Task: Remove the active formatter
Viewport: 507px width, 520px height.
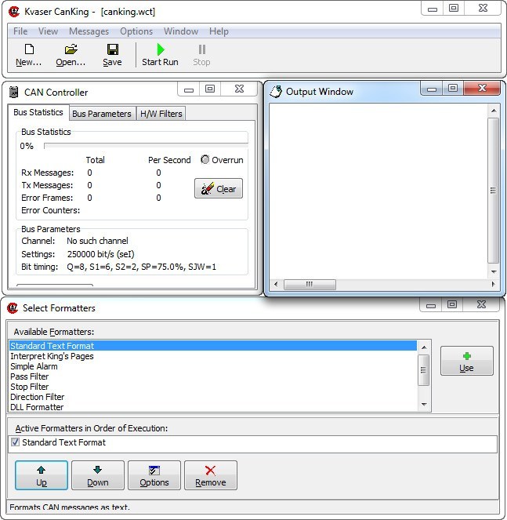Action: pyautogui.click(x=211, y=475)
